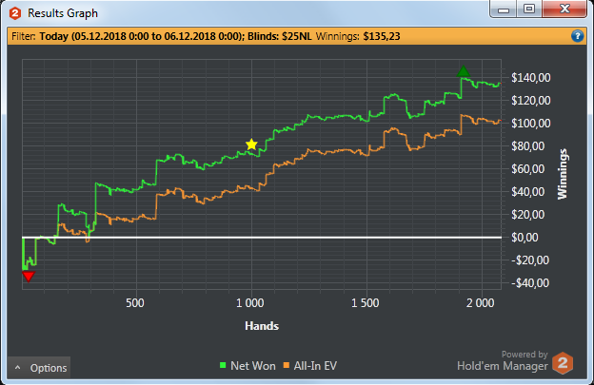
Task: Click the $140,00 axis label
Action: tap(531, 78)
